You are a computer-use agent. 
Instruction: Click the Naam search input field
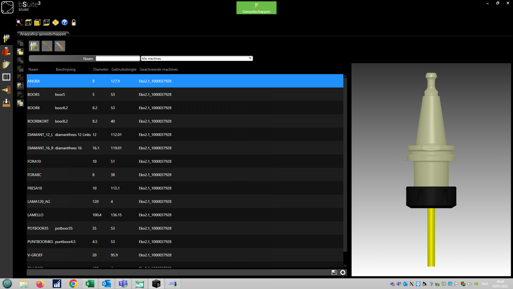pos(118,58)
